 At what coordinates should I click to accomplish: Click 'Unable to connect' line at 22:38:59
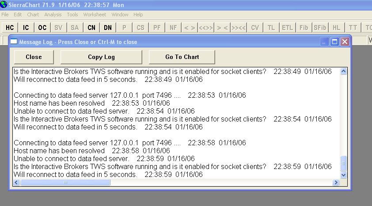click(104, 158)
